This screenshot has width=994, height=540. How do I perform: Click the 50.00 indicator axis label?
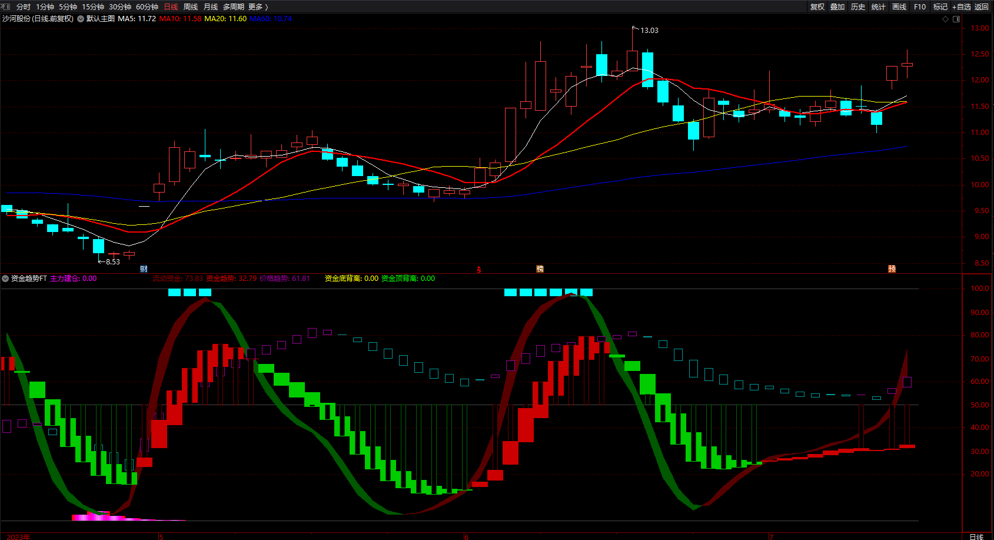point(980,405)
